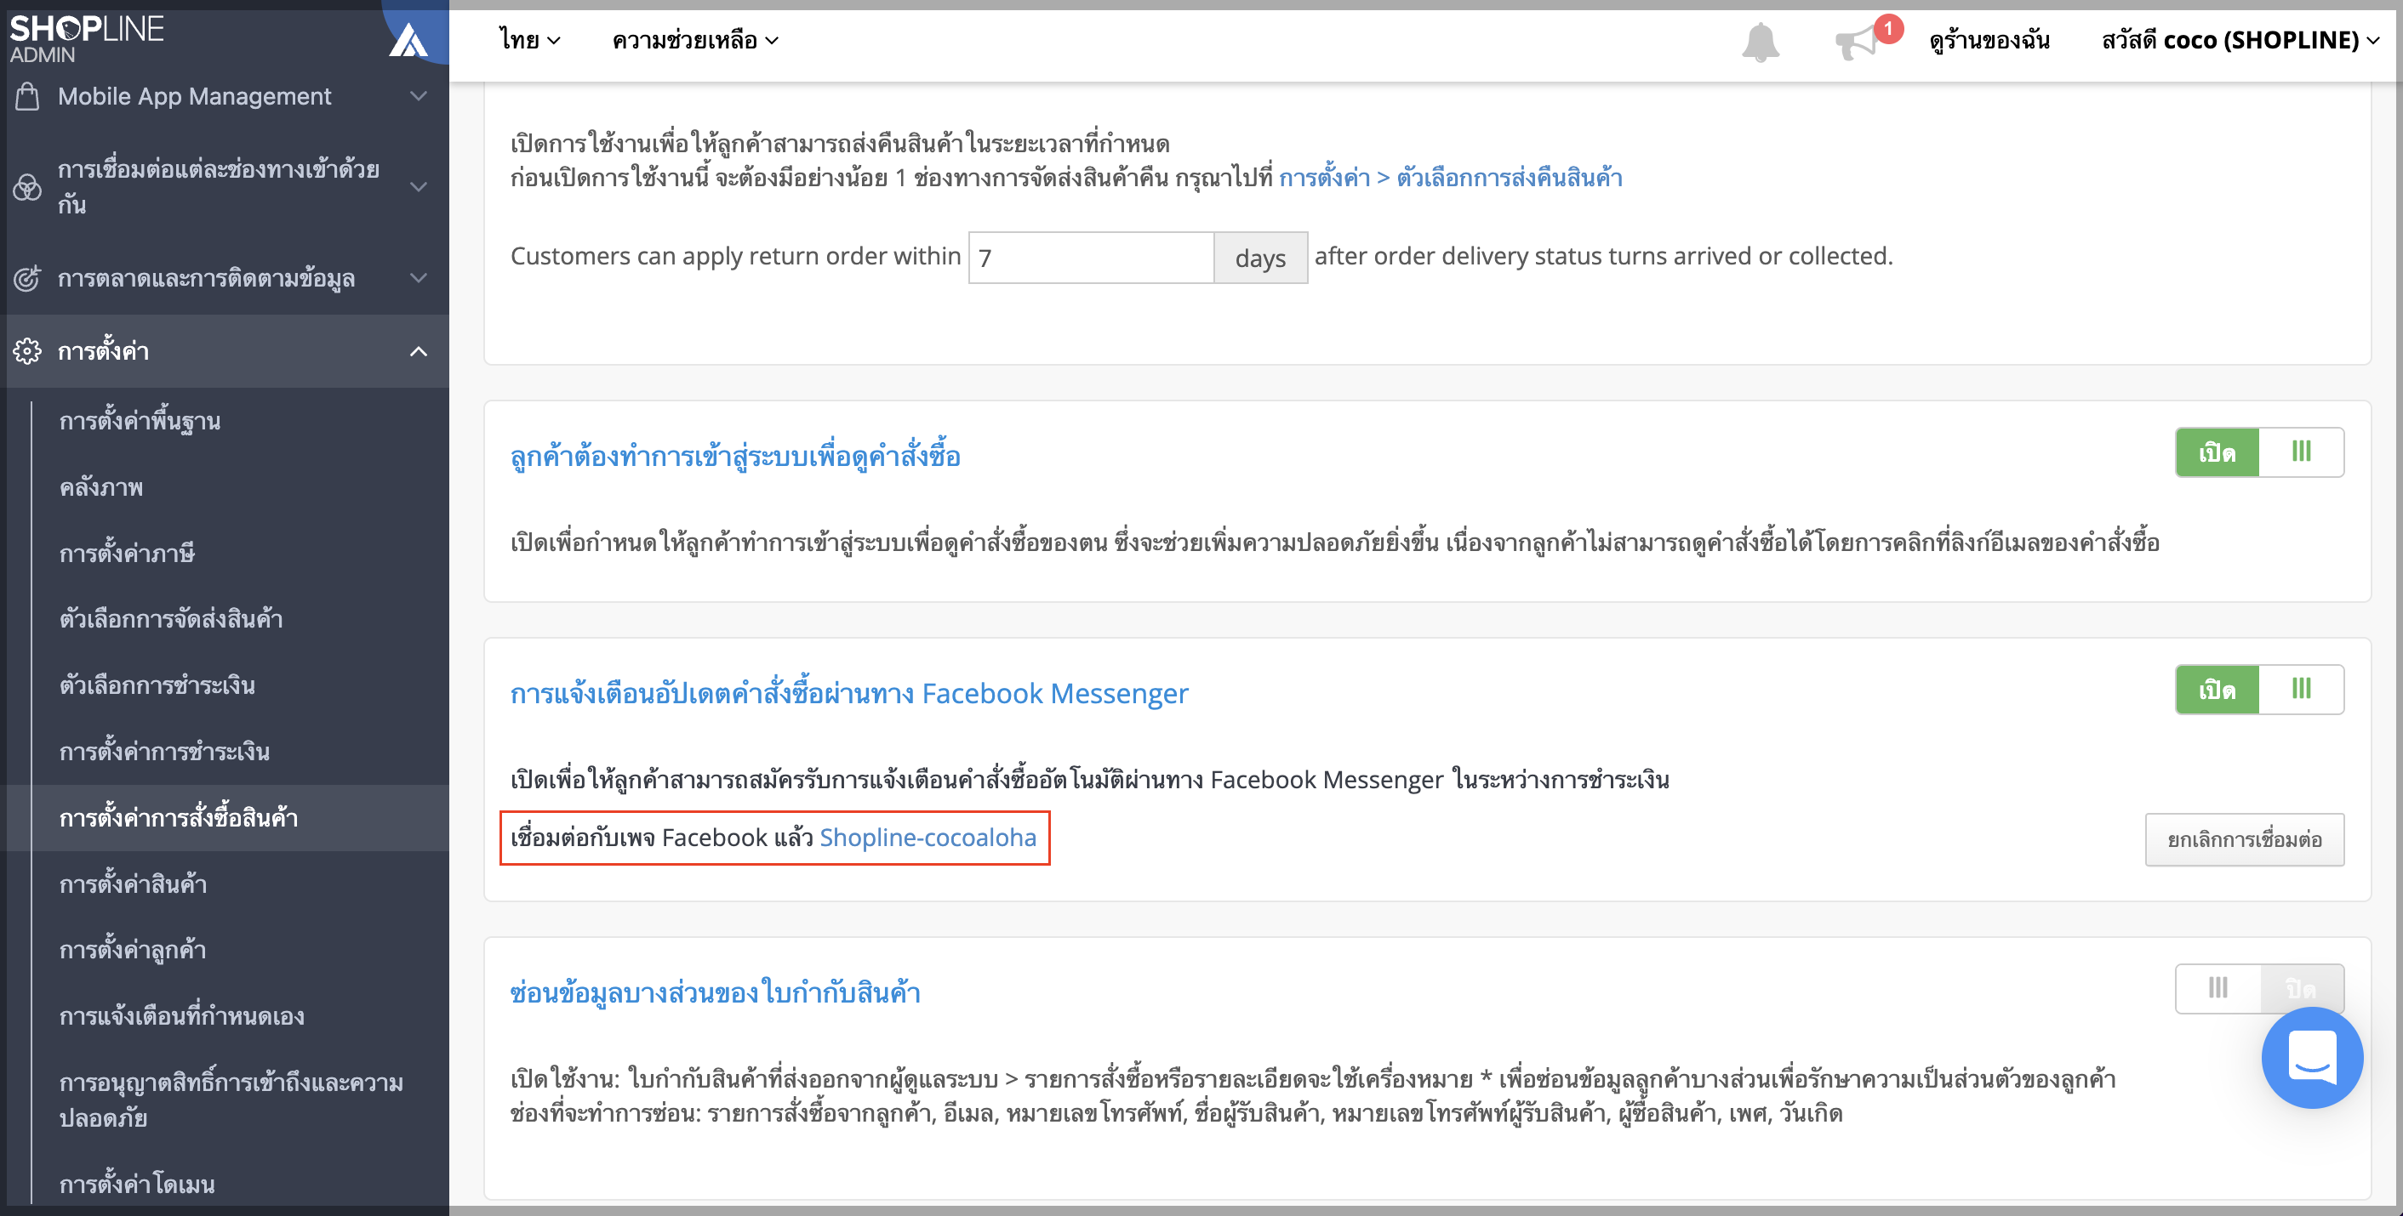
Task: Click the channel integration circles icon
Action: coord(27,186)
